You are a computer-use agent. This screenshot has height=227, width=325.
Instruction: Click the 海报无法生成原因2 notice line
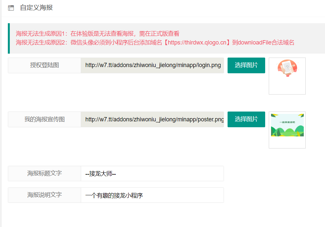point(155,43)
